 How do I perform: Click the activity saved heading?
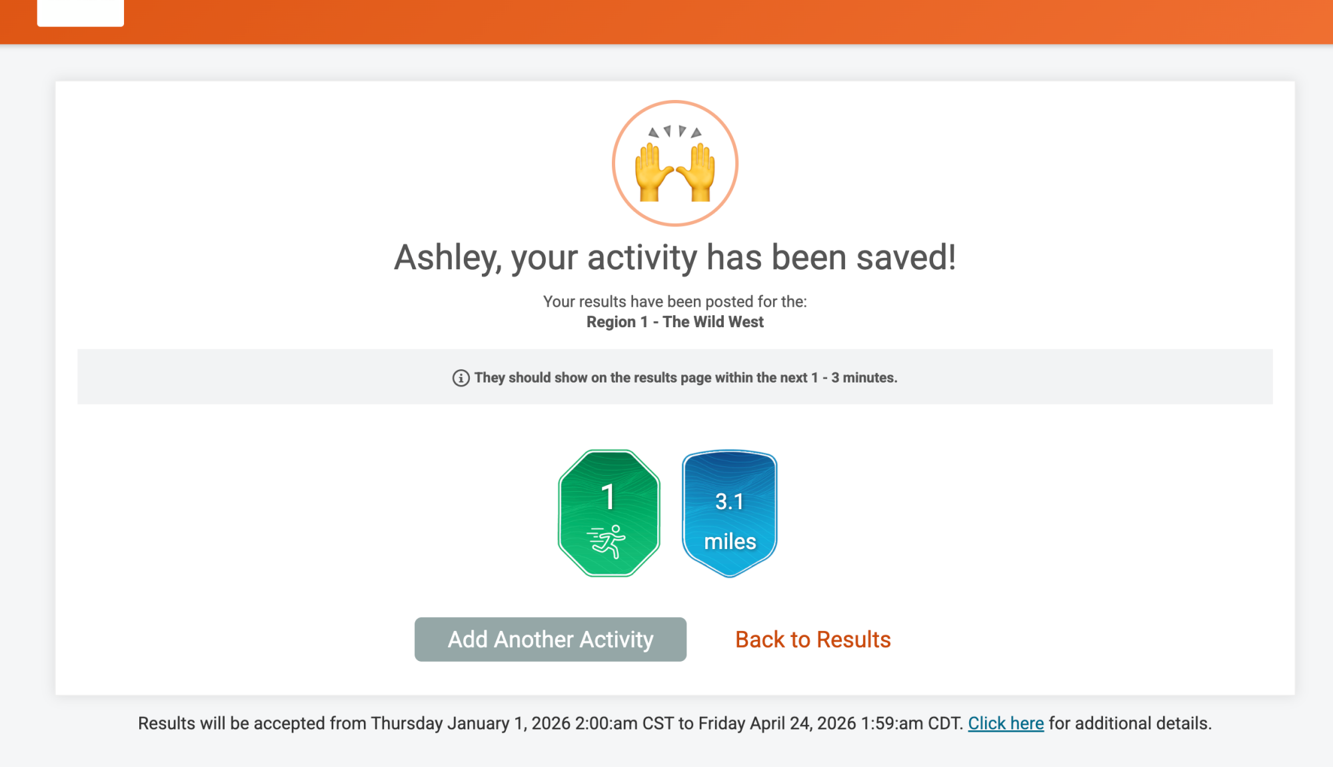click(x=674, y=257)
